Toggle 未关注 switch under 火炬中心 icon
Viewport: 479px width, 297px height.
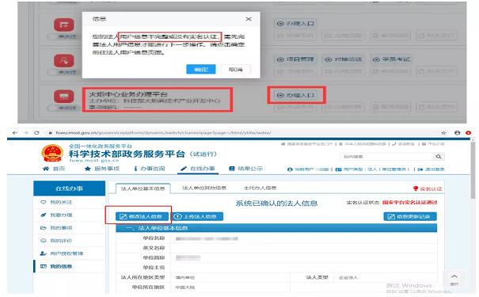tap(63, 108)
